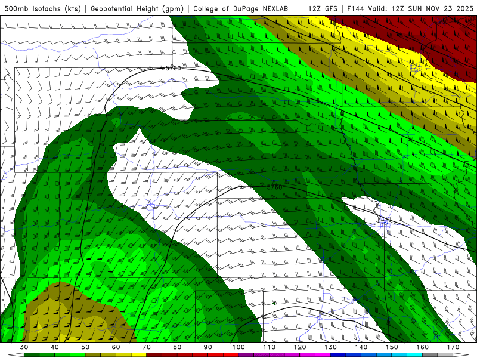Click the 110 label on the color scale
Viewport: 477px width, 358px height.
270,347
